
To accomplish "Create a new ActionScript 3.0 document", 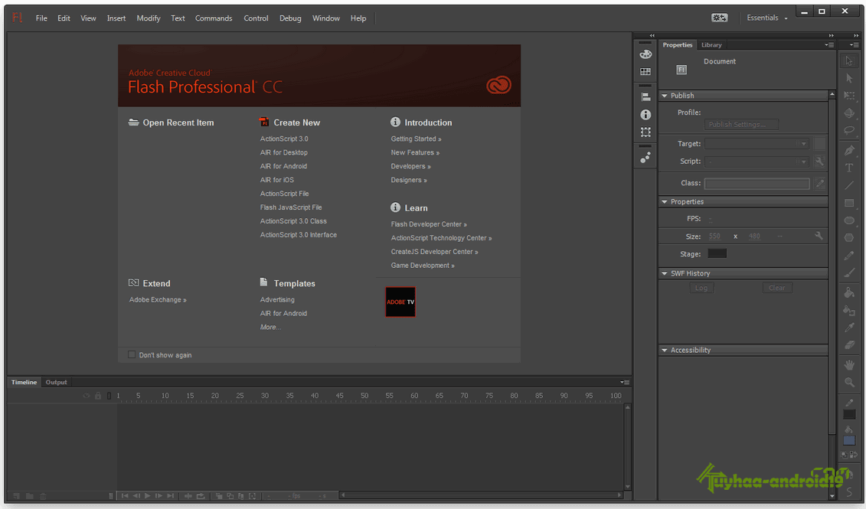I will (x=284, y=139).
